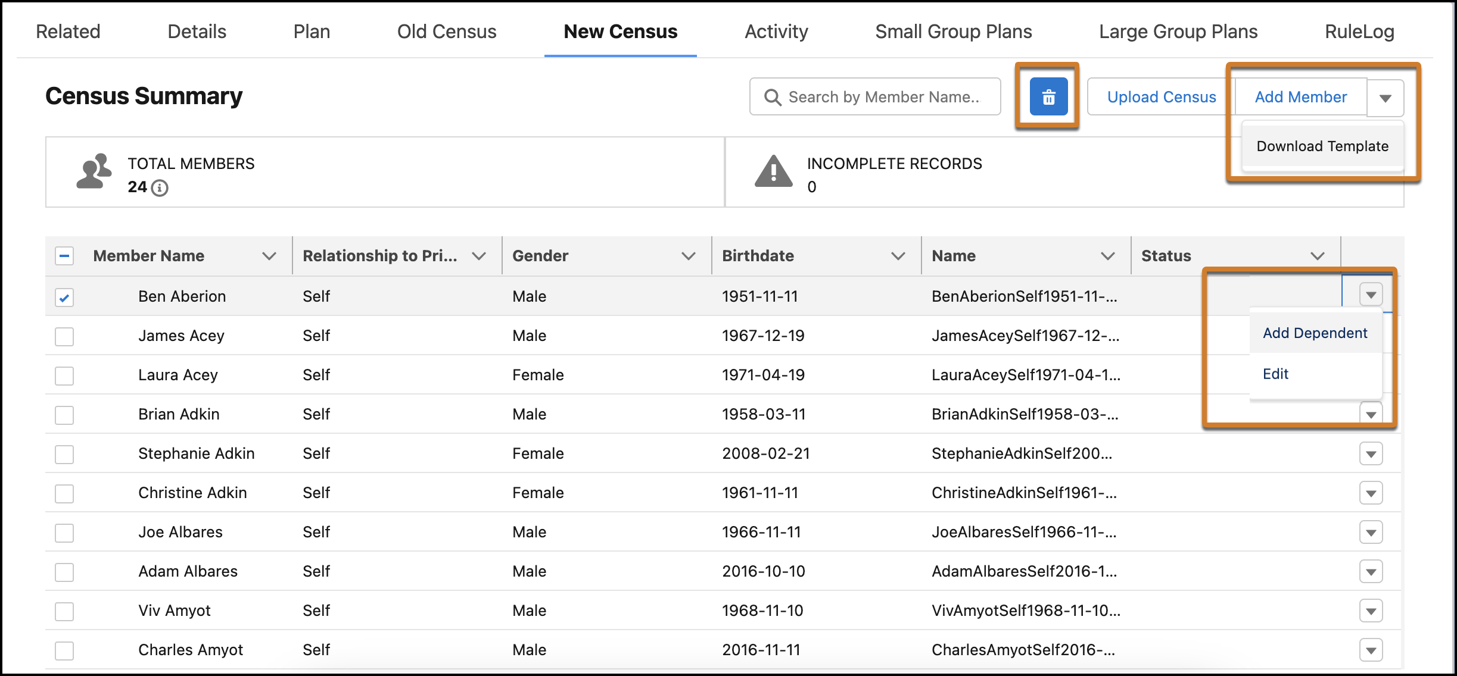The width and height of the screenshot is (1457, 676).
Task: Switch to the Related tab
Action: (x=68, y=32)
